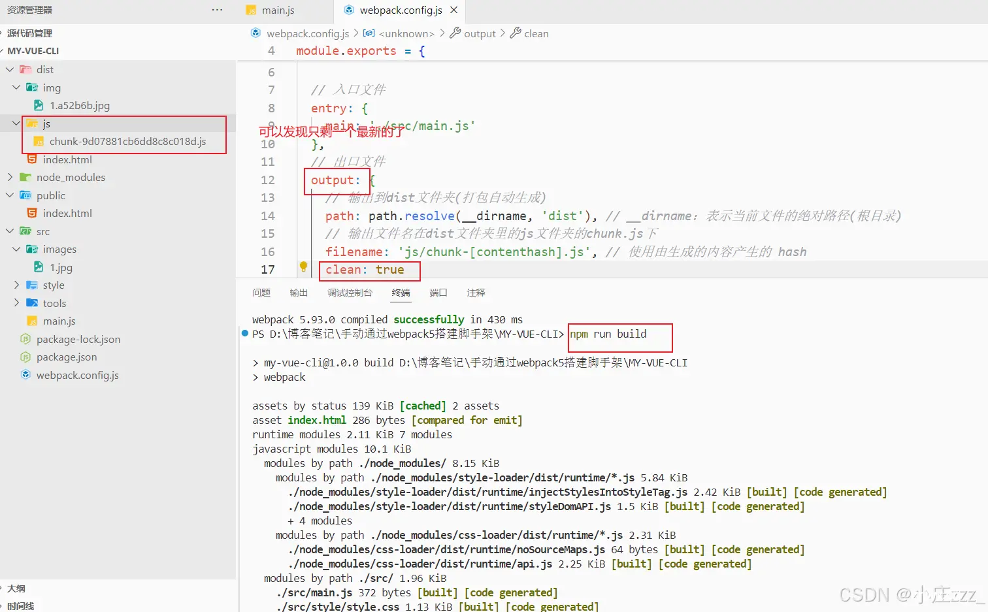The width and height of the screenshot is (988, 612).
Task: Click the unknown symbol breadcrumb icon
Action: [x=369, y=33]
